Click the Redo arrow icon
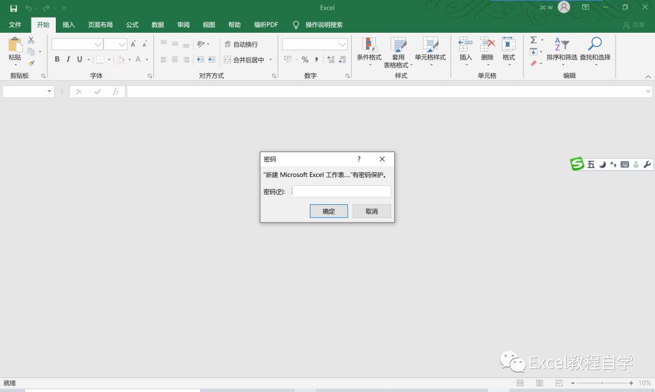The width and height of the screenshot is (655, 392). pyautogui.click(x=46, y=8)
